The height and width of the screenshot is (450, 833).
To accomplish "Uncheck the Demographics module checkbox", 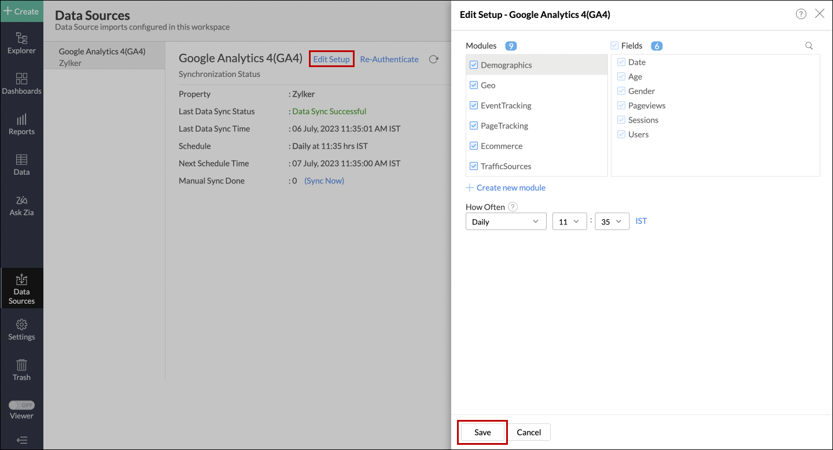I will click(474, 65).
